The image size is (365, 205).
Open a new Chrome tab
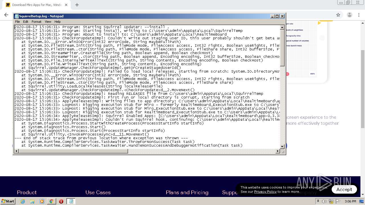click(77, 5)
